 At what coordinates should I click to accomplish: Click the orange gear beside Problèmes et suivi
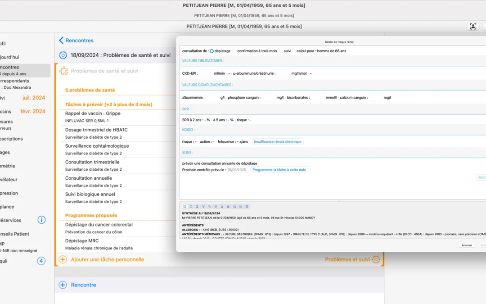pyautogui.click(x=376, y=259)
